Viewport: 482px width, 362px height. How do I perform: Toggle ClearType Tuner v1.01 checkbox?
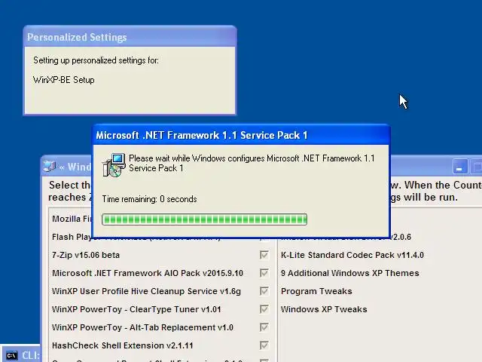click(x=264, y=309)
